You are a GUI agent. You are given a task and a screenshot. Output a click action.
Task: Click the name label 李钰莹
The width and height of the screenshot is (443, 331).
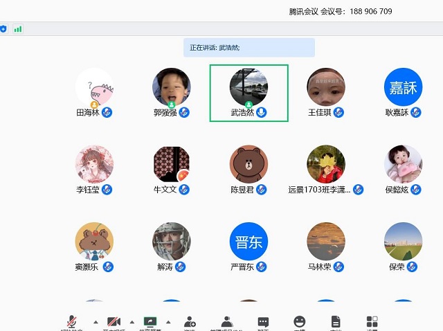pyautogui.click(x=88, y=190)
